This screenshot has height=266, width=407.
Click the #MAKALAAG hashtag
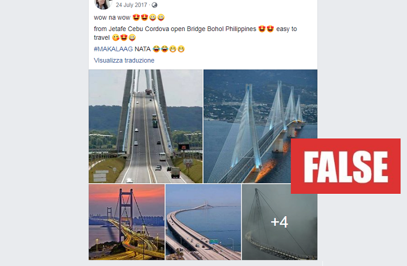(113, 49)
